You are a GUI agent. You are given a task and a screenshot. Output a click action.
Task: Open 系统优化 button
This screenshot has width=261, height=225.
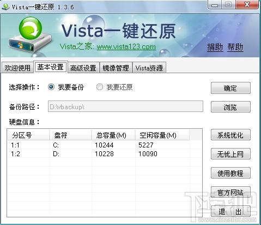[x=230, y=135]
